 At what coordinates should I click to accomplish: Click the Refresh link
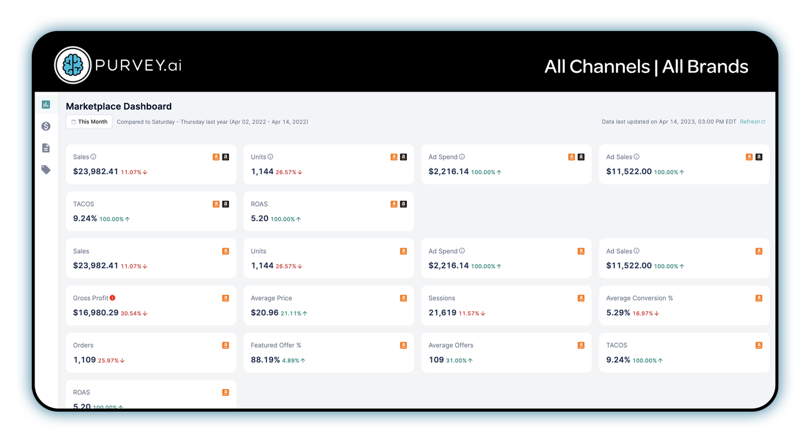click(x=752, y=122)
